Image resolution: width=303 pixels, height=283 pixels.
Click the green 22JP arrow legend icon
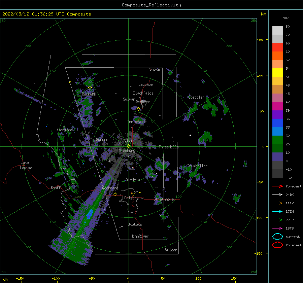277,220
